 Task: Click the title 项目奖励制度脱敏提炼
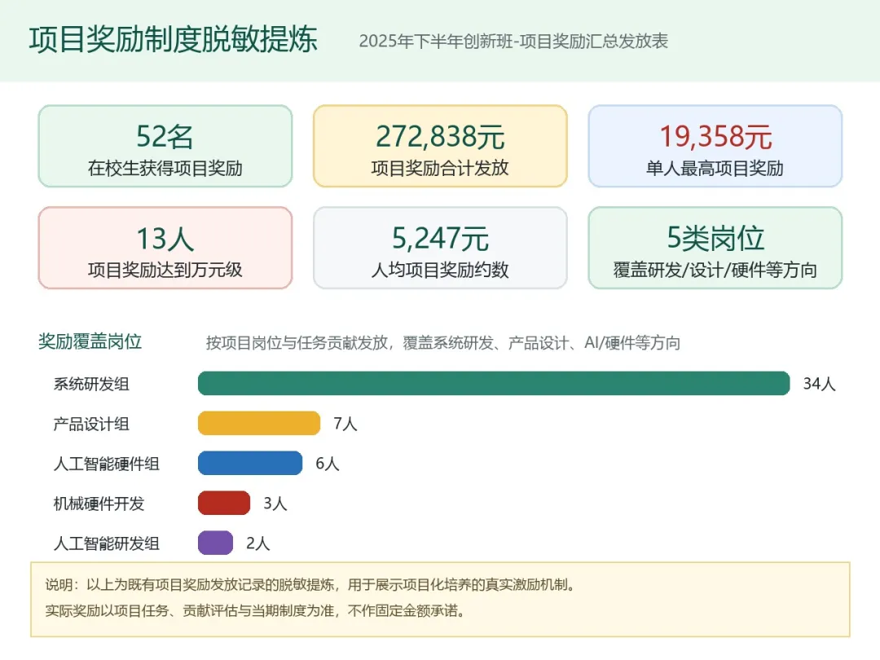173,40
